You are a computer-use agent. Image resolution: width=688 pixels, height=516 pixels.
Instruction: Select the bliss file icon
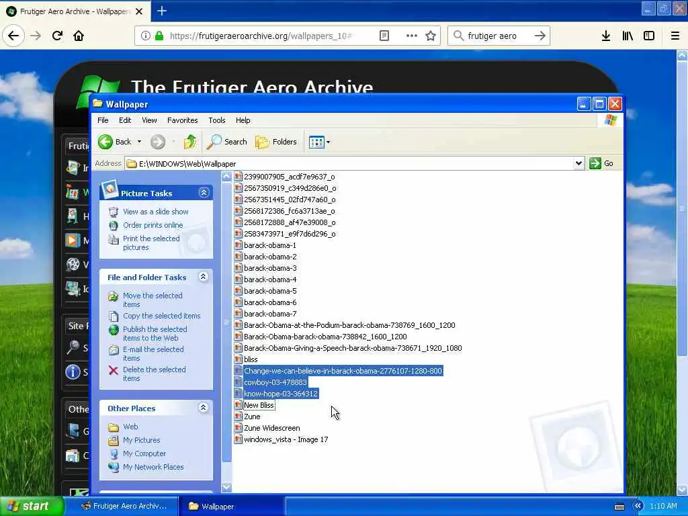[x=239, y=359]
